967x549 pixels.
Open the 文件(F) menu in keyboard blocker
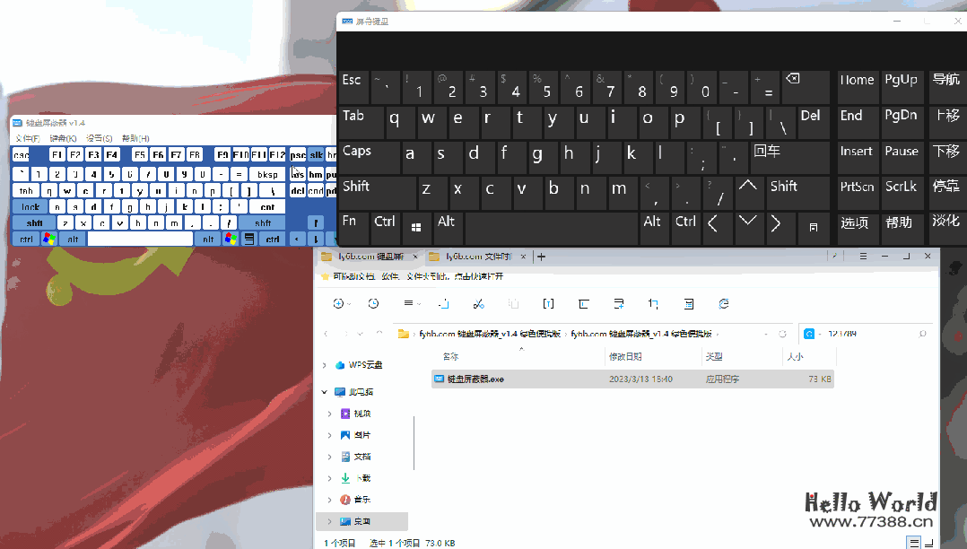tap(26, 138)
